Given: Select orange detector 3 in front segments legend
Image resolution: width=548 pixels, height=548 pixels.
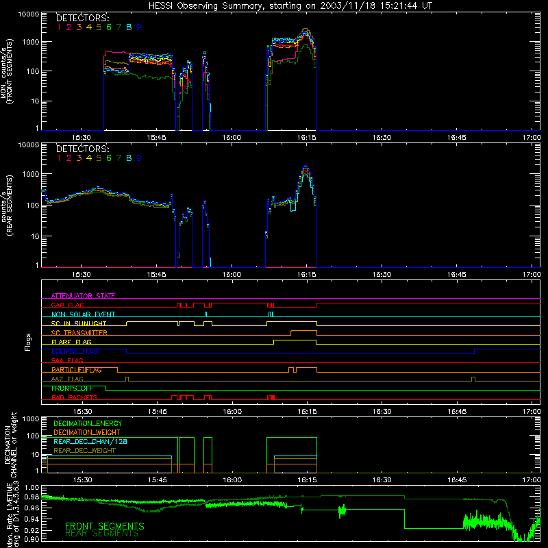Looking at the screenshot, I should coord(79,27).
